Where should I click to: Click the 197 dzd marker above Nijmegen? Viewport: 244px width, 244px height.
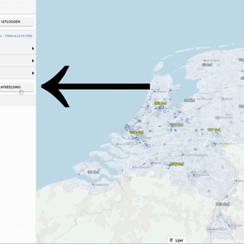point(214,129)
